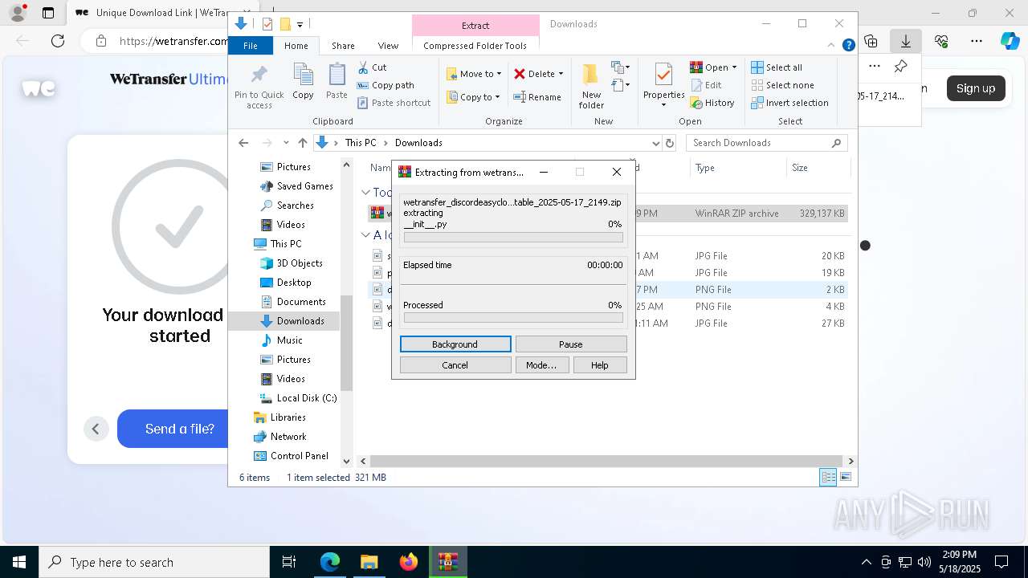
Task: Click Select all in ribbon
Action: [777, 67]
